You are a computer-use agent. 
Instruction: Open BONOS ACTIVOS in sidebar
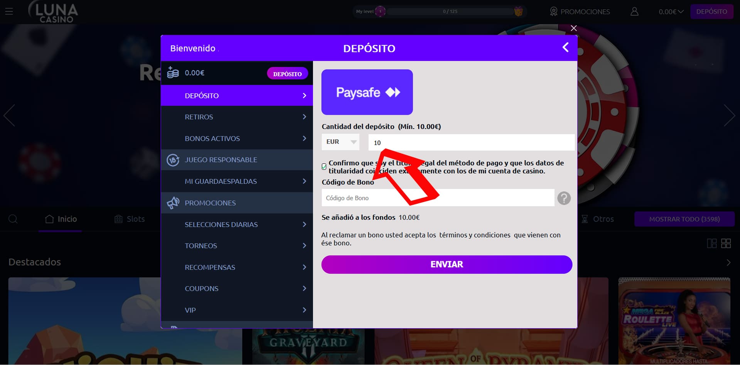237,139
